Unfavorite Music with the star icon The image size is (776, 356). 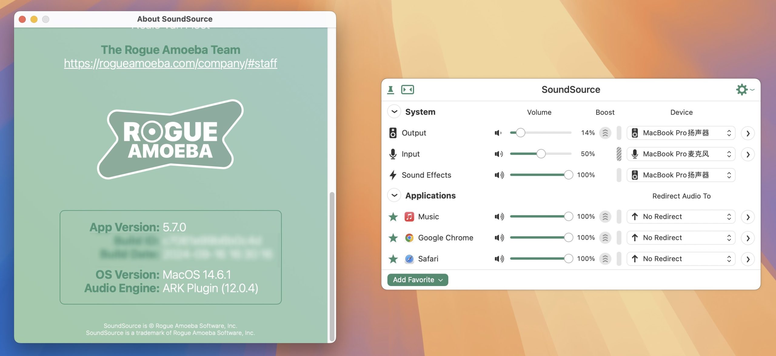click(393, 217)
